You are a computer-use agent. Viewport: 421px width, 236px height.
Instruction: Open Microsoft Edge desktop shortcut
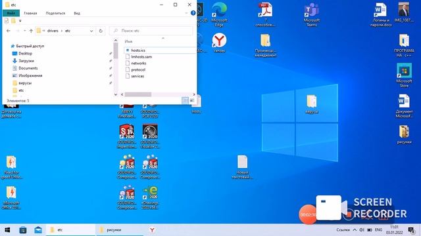pyautogui.click(x=219, y=14)
